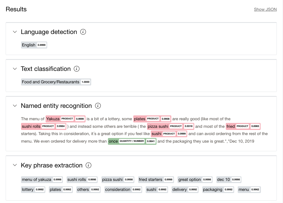Select the others key phrase
Image resolution: width=283 pixels, height=203 pixels.
[88, 190]
